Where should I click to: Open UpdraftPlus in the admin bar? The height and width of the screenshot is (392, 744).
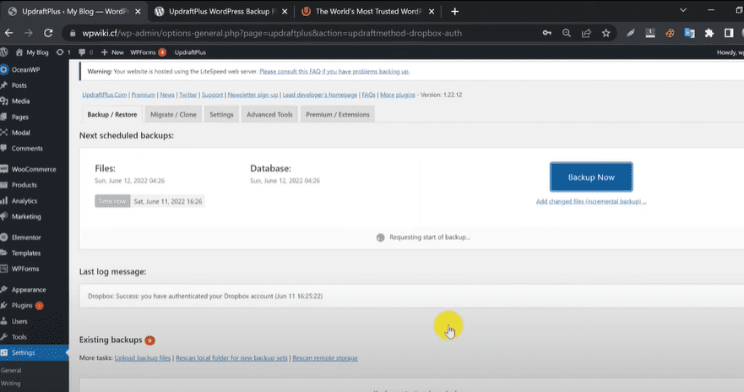[190, 52]
